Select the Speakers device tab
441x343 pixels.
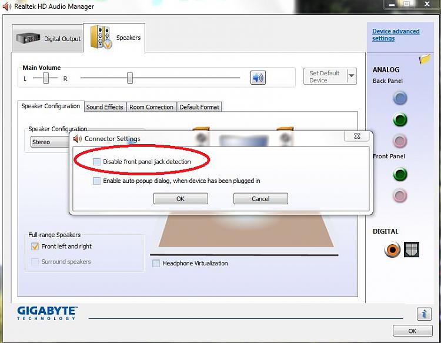point(114,38)
